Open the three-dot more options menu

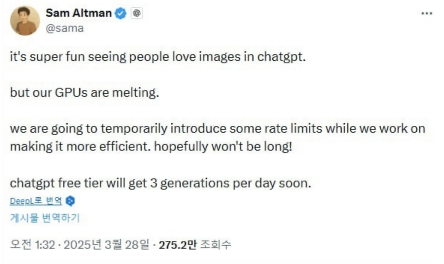[x=427, y=13]
